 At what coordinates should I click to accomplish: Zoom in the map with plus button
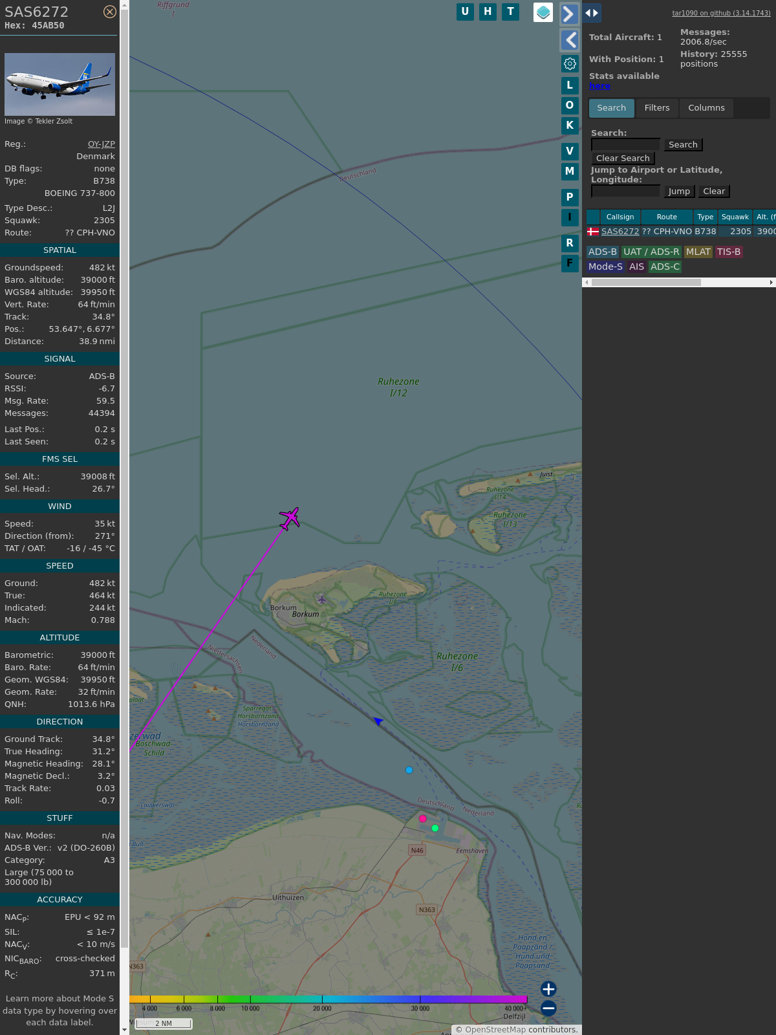point(548,989)
